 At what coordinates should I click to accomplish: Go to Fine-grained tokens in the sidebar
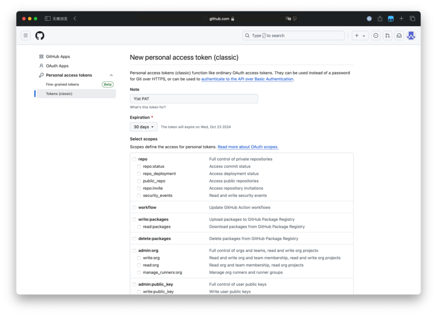click(62, 85)
